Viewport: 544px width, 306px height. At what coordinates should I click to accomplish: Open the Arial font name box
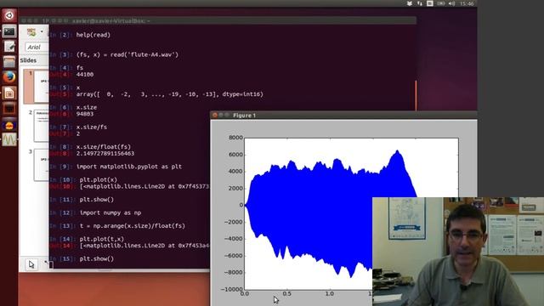(x=37, y=47)
